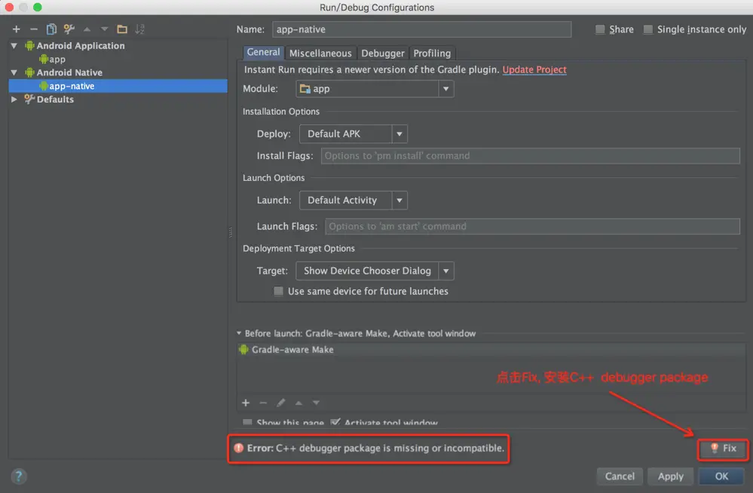Click the panel splitter grip handle
This screenshot has height=493, width=753.
231,233
